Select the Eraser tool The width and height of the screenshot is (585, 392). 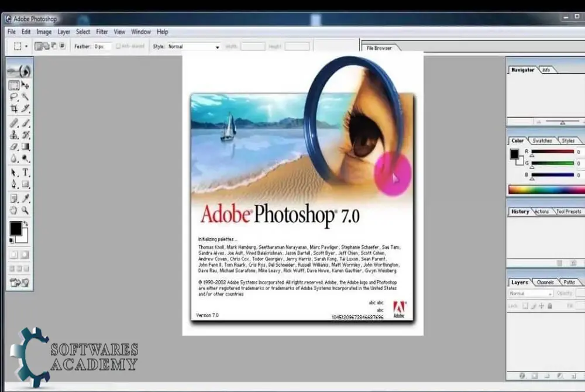[x=14, y=147]
